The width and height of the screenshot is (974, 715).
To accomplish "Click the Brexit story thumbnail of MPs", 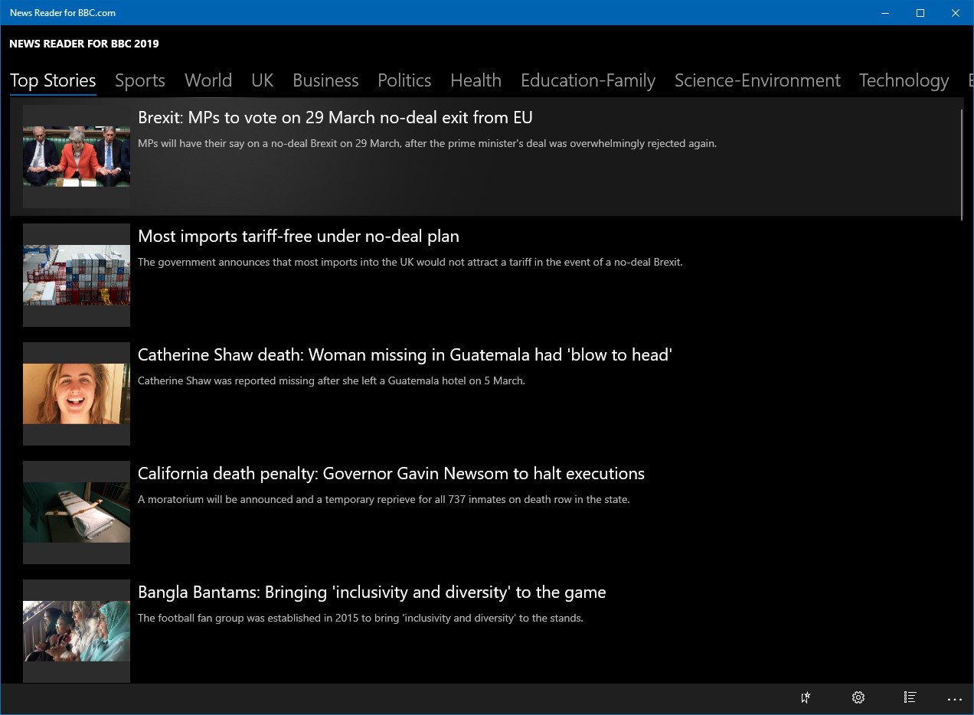I will 77,156.
